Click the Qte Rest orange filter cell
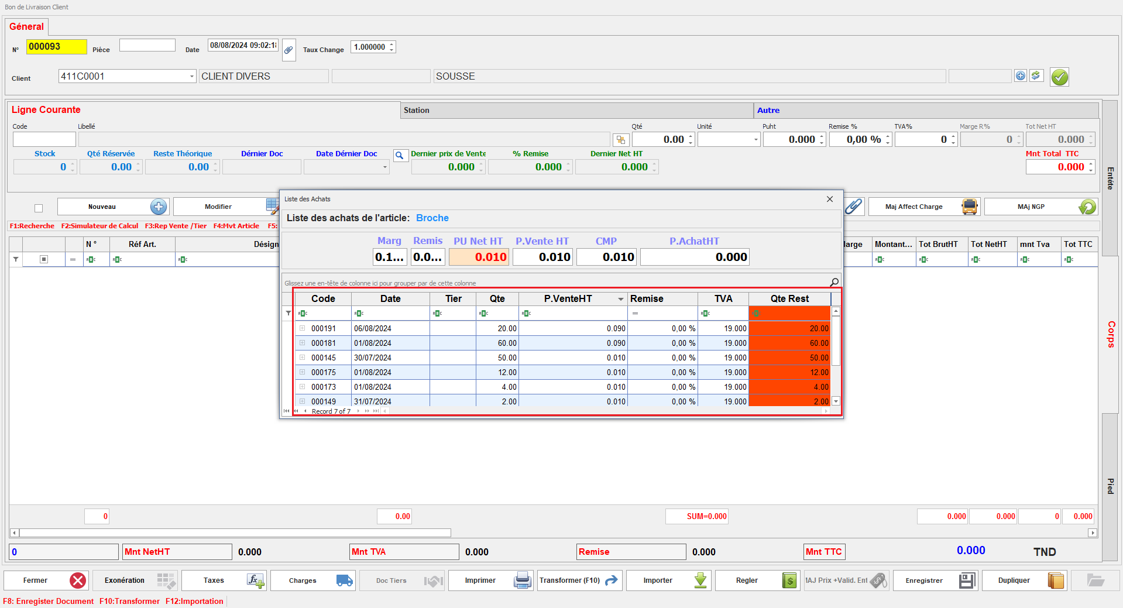 click(789, 314)
